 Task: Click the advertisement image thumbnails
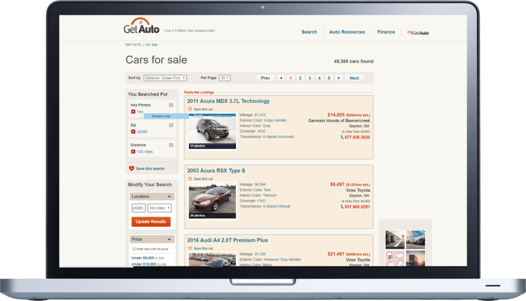point(405,248)
